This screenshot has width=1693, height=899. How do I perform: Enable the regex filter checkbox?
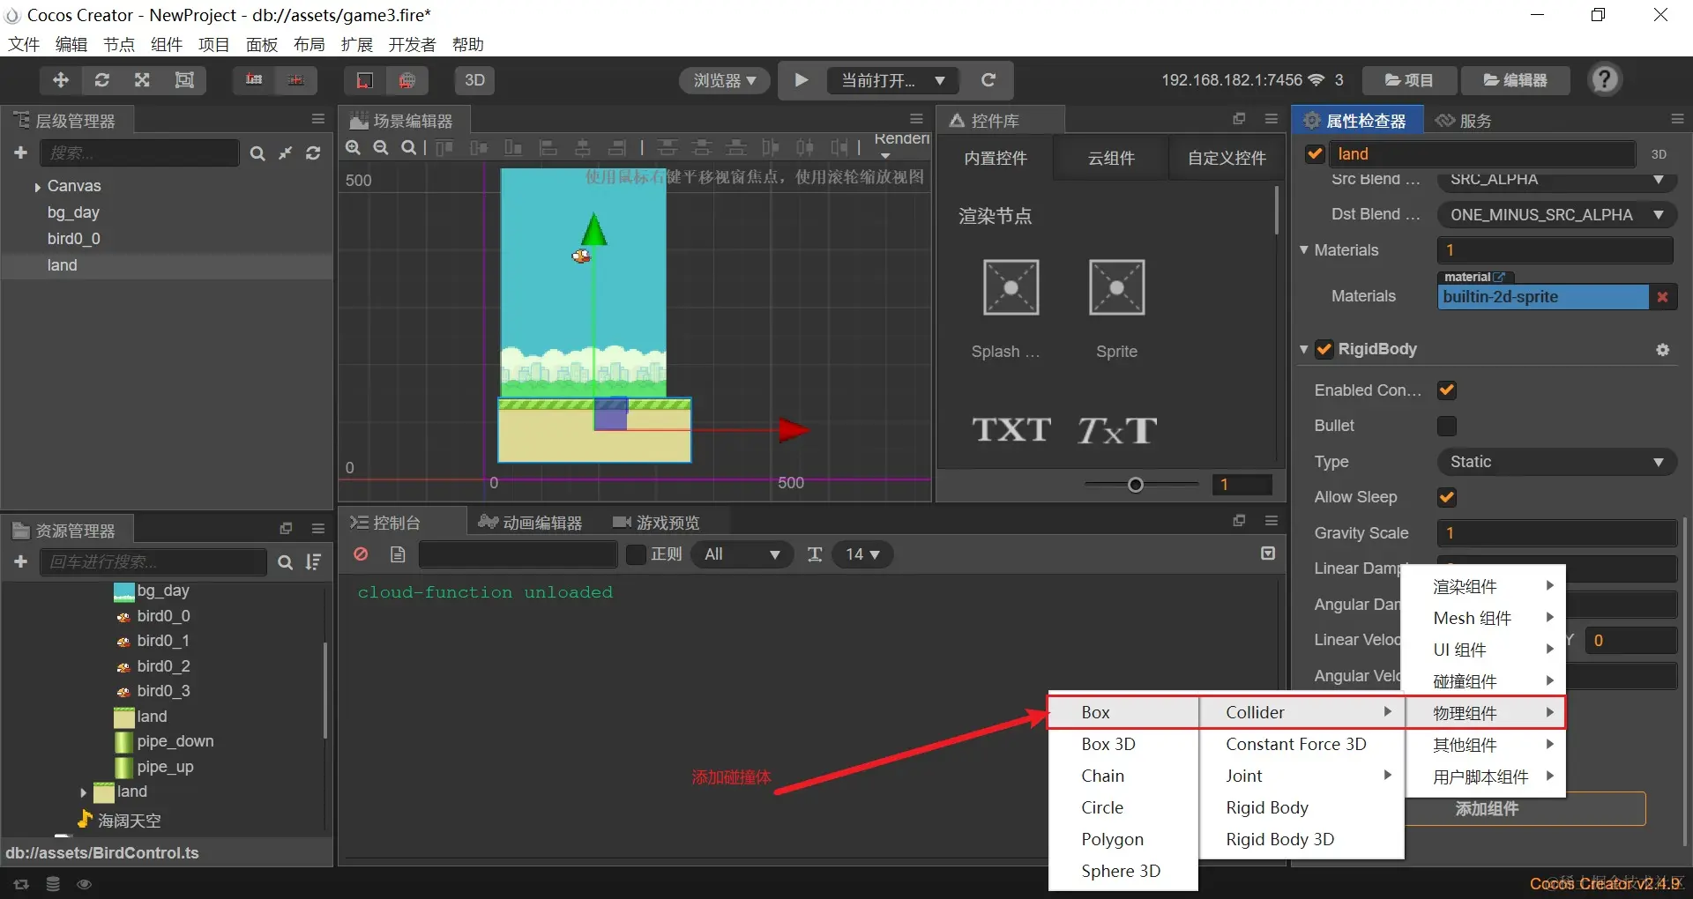[636, 554]
